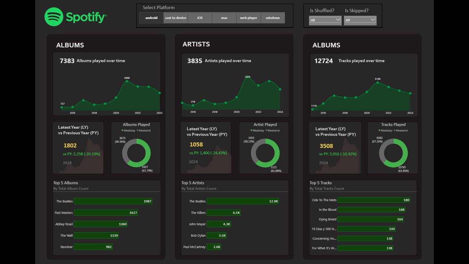
Task: Click the Top 5 Albums title
Action: (66, 183)
